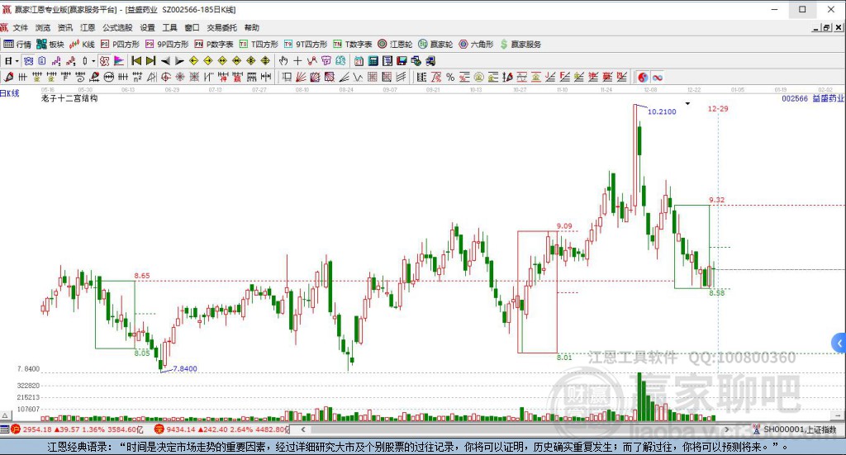This screenshot has width=846, height=455.
Task: Open the 江恩 menu
Action: [x=88, y=27]
